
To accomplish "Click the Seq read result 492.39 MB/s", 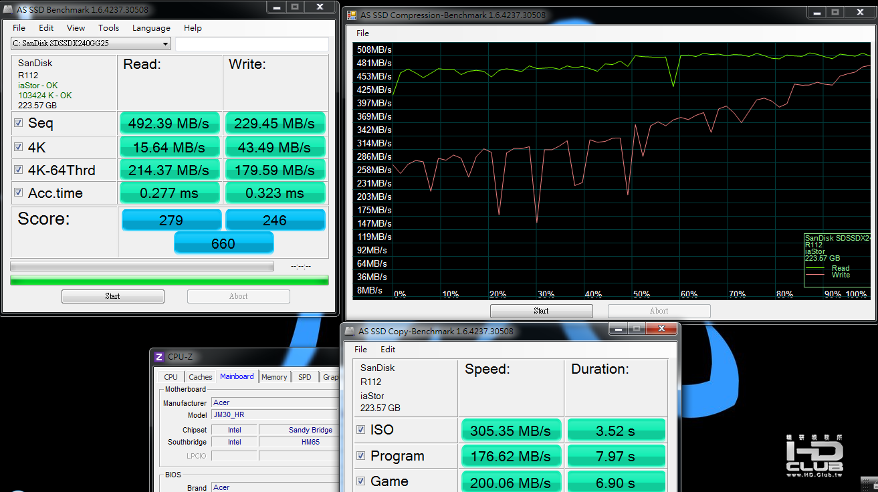I will 170,124.
